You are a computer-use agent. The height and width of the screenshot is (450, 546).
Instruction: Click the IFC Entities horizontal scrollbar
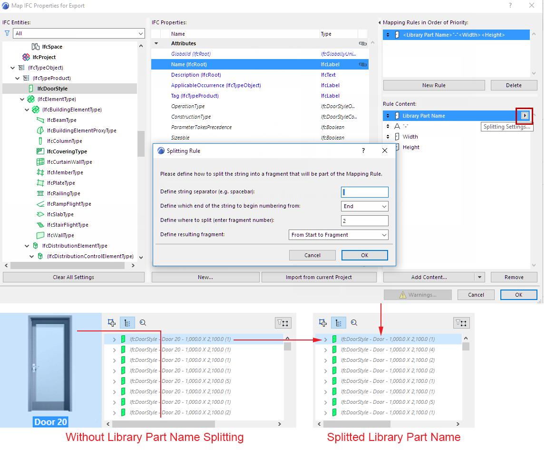pyautogui.click(x=68, y=266)
